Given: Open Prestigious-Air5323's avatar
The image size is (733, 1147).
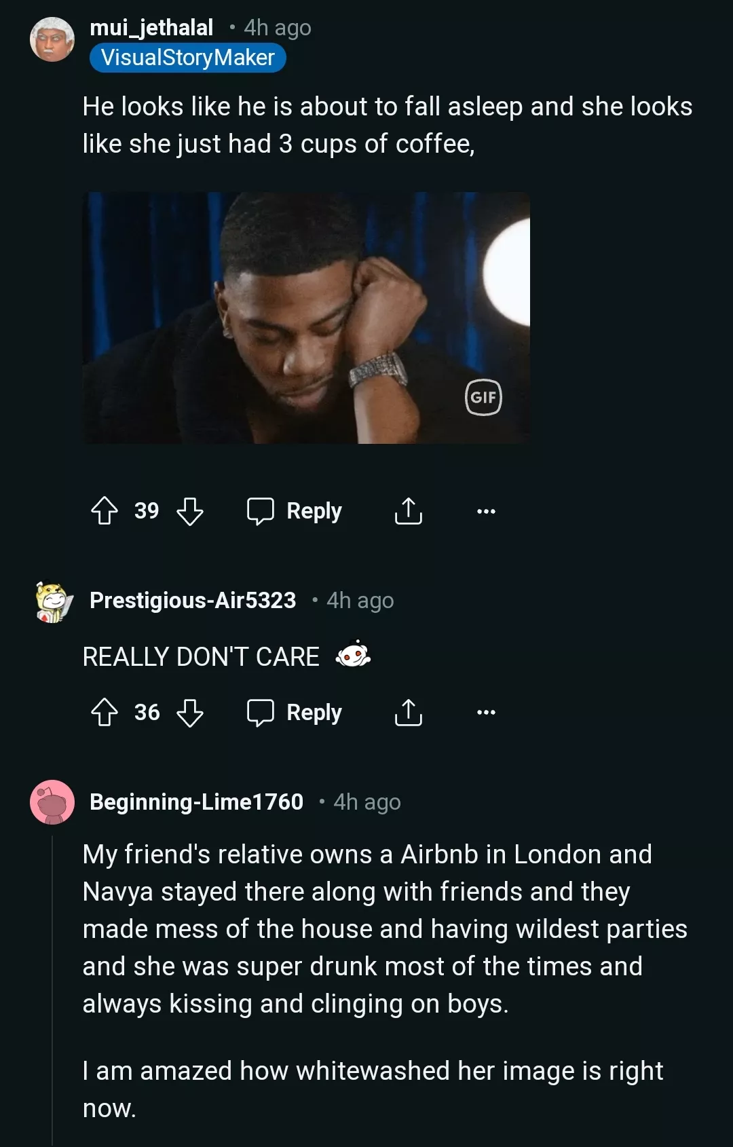Looking at the screenshot, I should [53, 601].
